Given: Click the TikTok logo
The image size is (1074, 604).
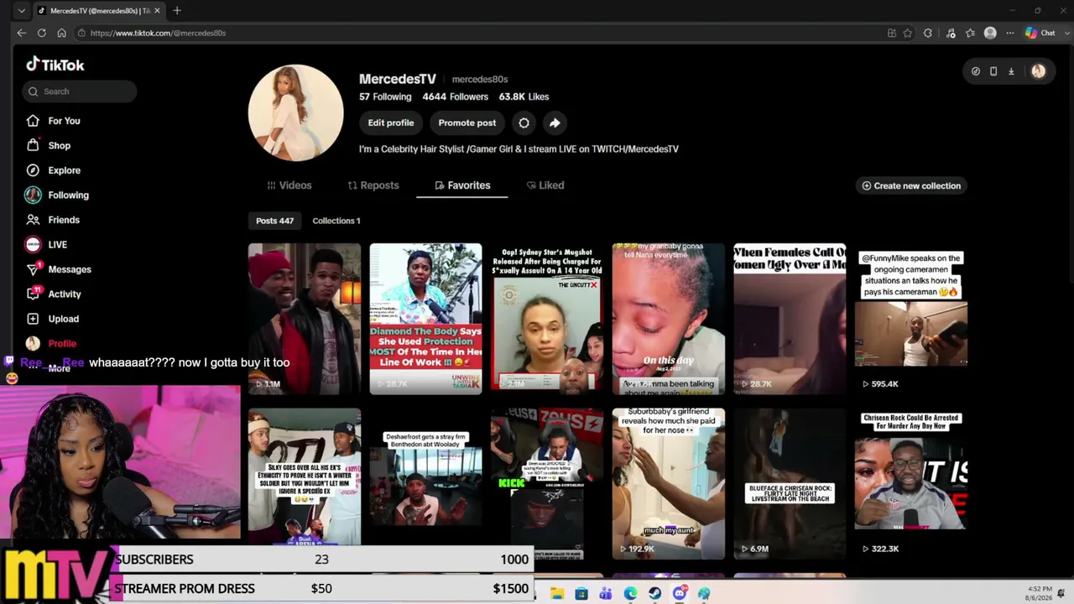Looking at the screenshot, I should pos(55,65).
